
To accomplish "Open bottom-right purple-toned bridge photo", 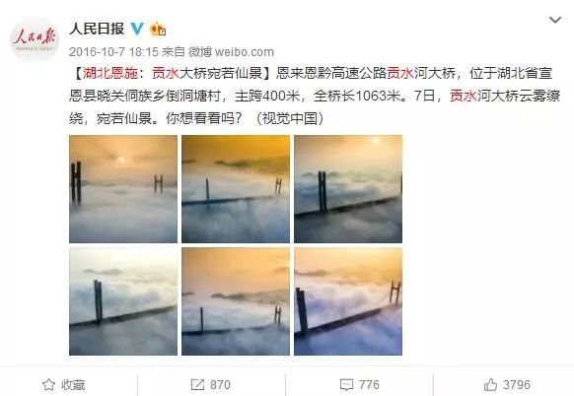I will 348,301.
